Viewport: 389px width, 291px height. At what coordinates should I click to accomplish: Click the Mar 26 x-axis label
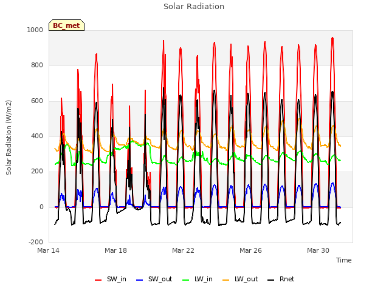tap(251, 250)
